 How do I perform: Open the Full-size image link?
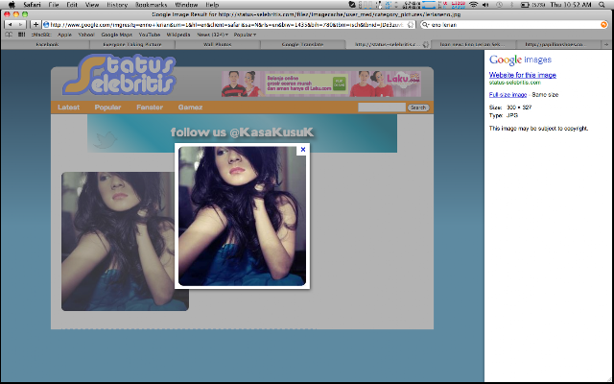(x=508, y=95)
